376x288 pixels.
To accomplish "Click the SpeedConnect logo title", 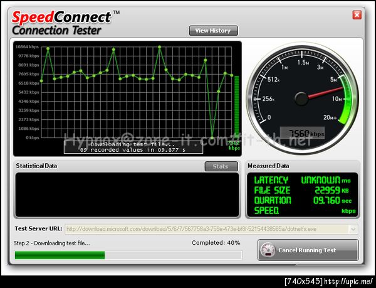I will tap(61, 18).
